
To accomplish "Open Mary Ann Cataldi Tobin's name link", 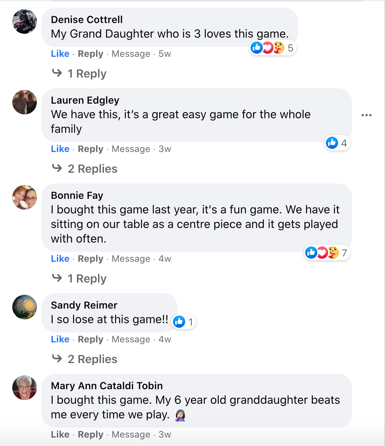I will click(x=107, y=386).
